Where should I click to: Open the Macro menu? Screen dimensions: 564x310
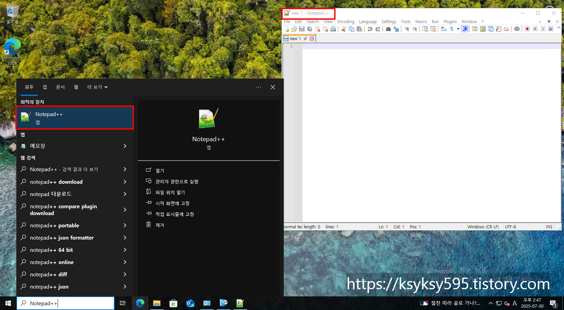click(x=421, y=21)
